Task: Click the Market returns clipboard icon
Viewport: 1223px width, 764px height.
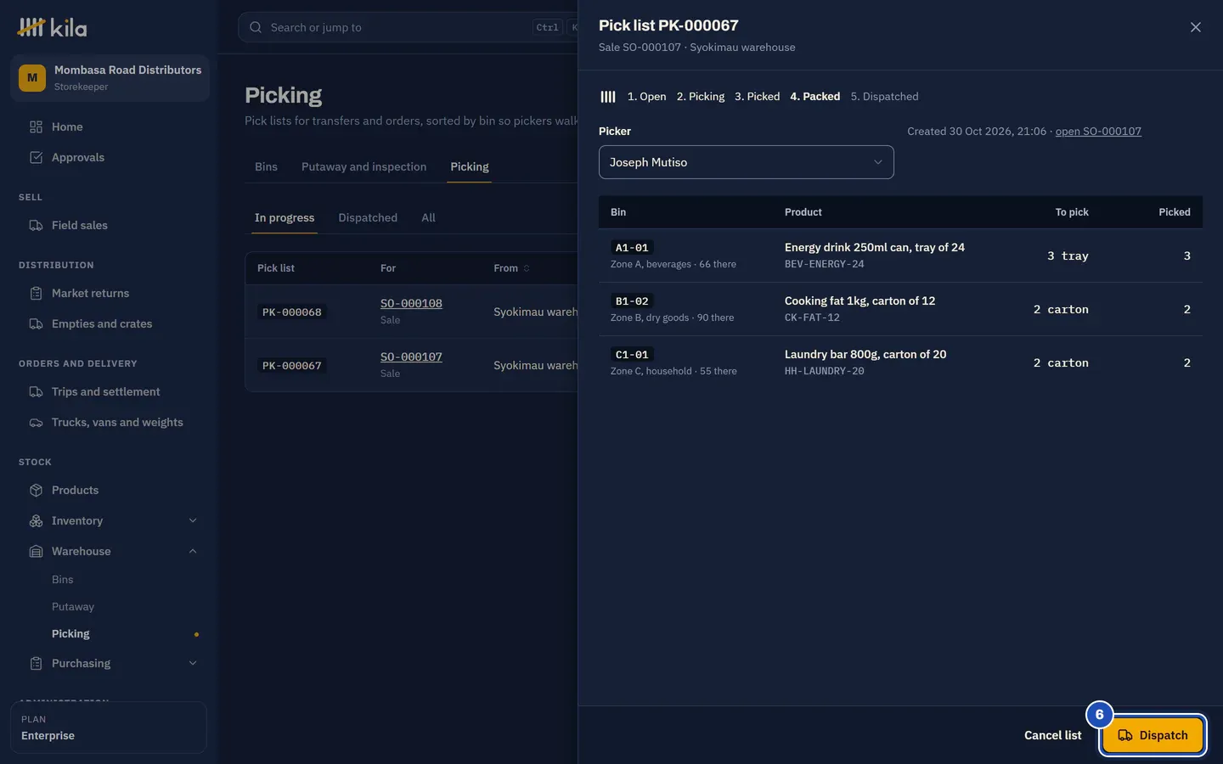Action: click(x=36, y=294)
